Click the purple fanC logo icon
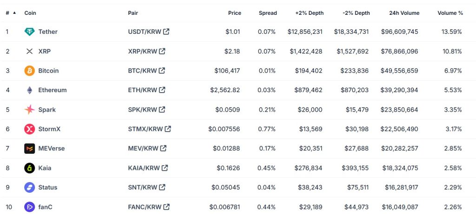The width and height of the screenshot is (476, 214). [30, 207]
